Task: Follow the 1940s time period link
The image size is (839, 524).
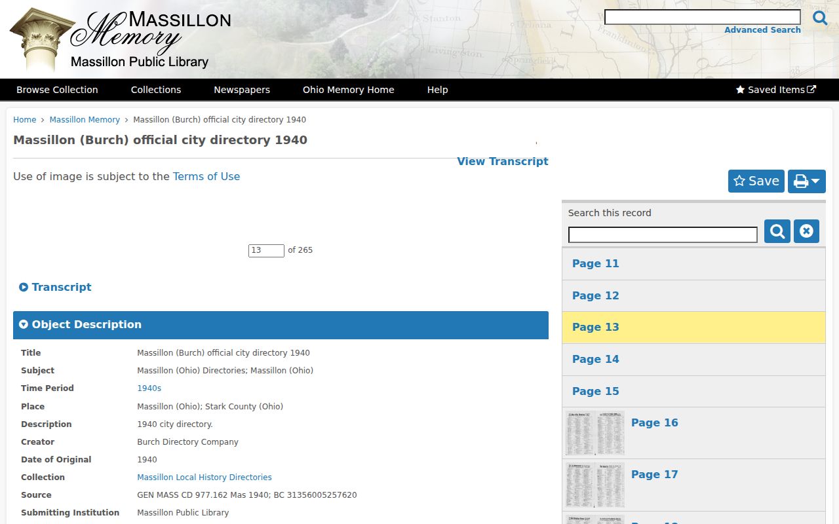Action: click(149, 388)
